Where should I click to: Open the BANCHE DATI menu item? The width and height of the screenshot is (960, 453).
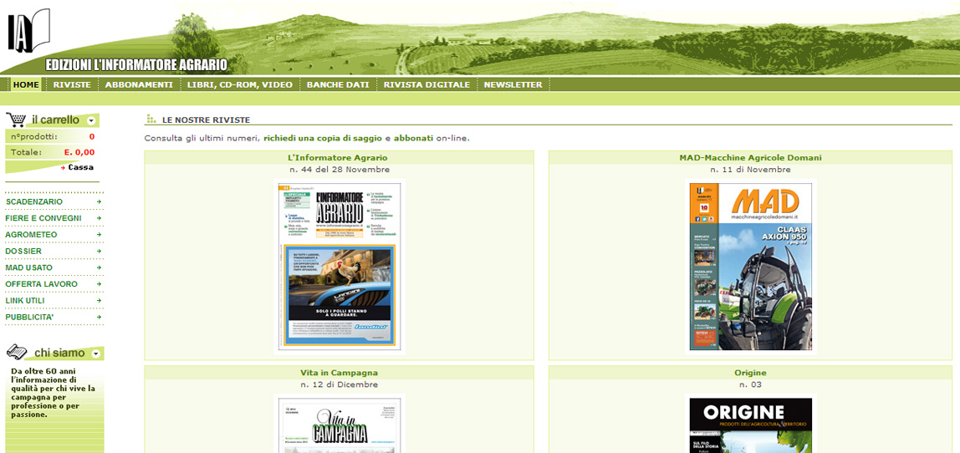pos(338,85)
